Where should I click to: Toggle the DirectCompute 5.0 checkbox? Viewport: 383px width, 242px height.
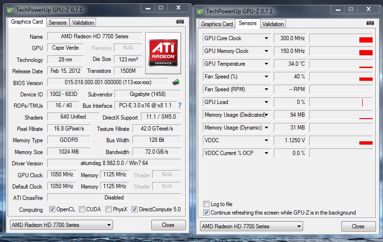click(134, 209)
